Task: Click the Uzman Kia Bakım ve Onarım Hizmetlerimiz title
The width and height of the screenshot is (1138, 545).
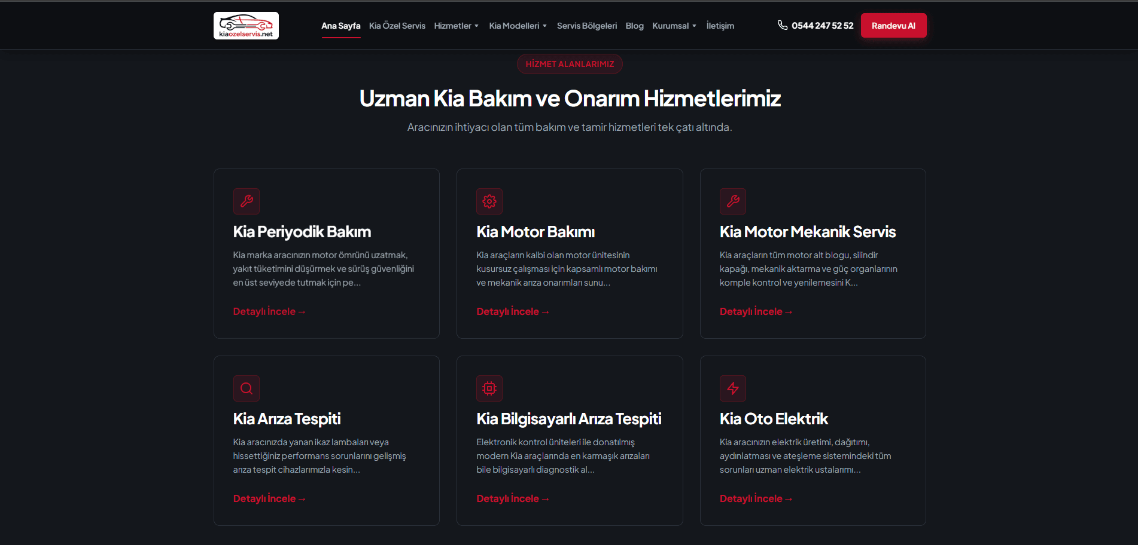Action: 570,99
